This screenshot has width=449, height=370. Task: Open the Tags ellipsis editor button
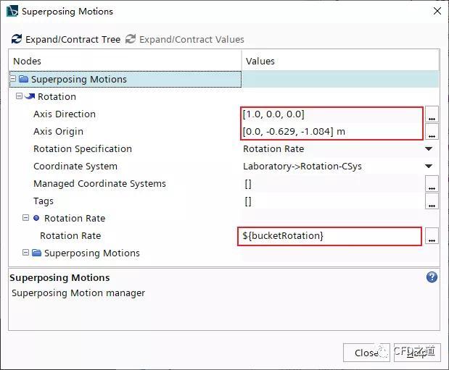[x=432, y=201]
